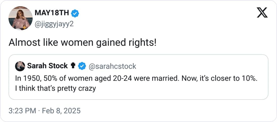
Task: Click the X logo
Action: coord(262,13)
